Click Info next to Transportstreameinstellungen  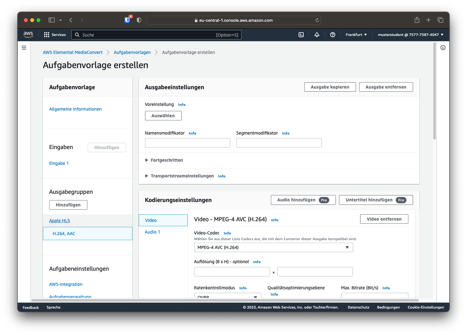pos(222,176)
